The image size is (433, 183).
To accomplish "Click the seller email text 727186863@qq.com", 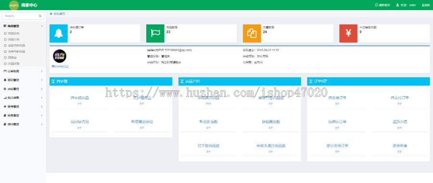I will pos(178,50).
